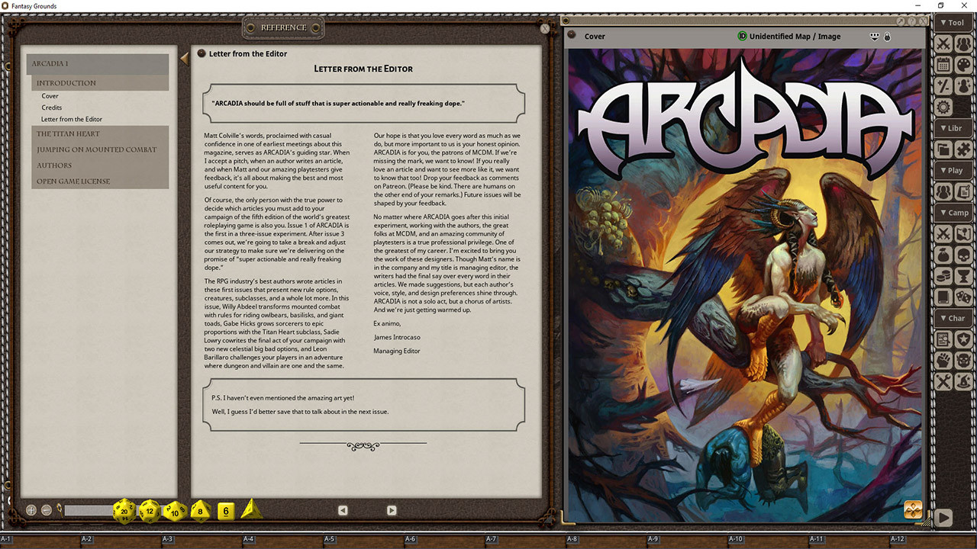This screenshot has width=977, height=549.
Task: Collapse the Tool sidebar section
Action: coord(953,24)
